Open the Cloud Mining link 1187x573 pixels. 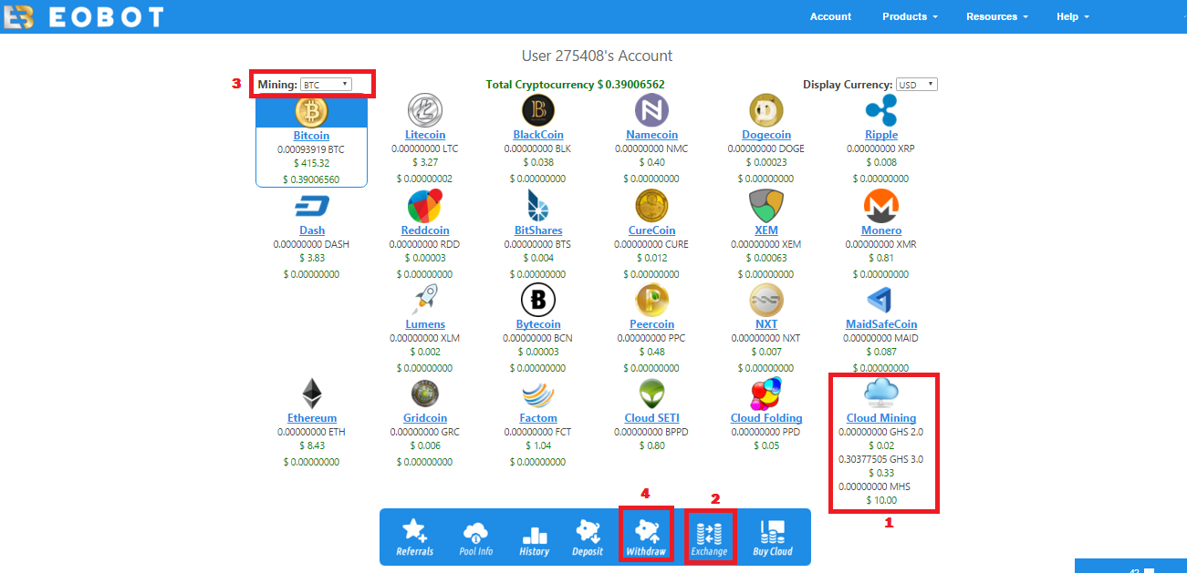tap(881, 418)
